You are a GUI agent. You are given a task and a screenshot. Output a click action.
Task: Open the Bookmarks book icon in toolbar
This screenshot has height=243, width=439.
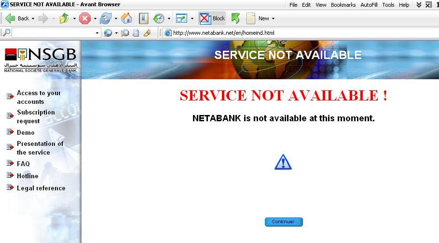143,18
